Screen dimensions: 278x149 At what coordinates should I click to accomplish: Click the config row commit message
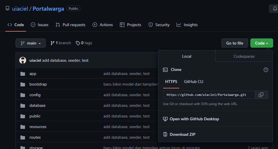[x=126, y=95]
